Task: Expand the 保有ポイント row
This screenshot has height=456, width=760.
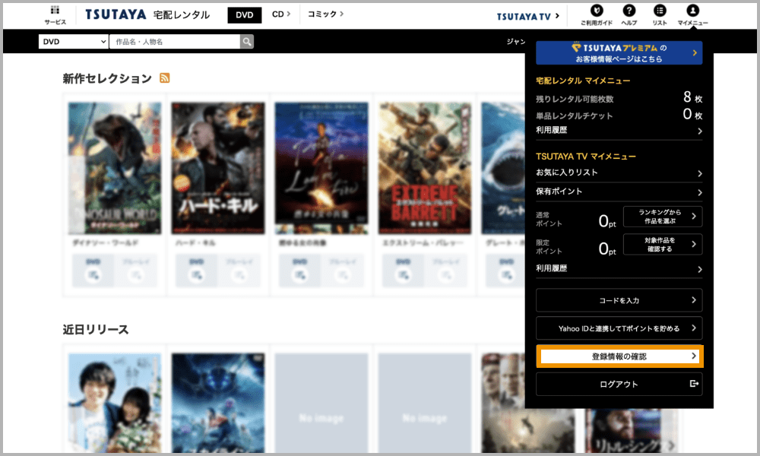Action: click(619, 192)
